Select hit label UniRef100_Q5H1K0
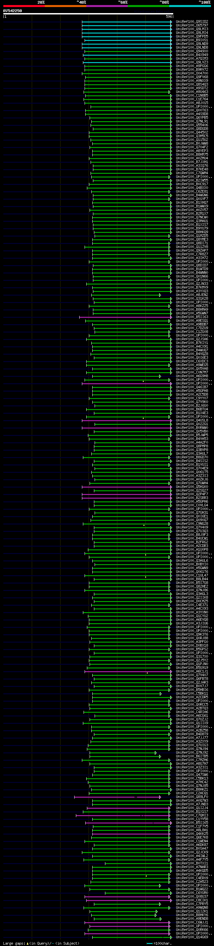This screenshot has width=214, height=946. pyautogui.click(x=192, y=487)
